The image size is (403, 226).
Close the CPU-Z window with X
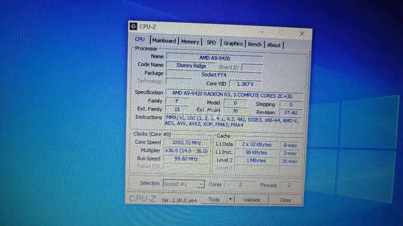coord(302,34)
